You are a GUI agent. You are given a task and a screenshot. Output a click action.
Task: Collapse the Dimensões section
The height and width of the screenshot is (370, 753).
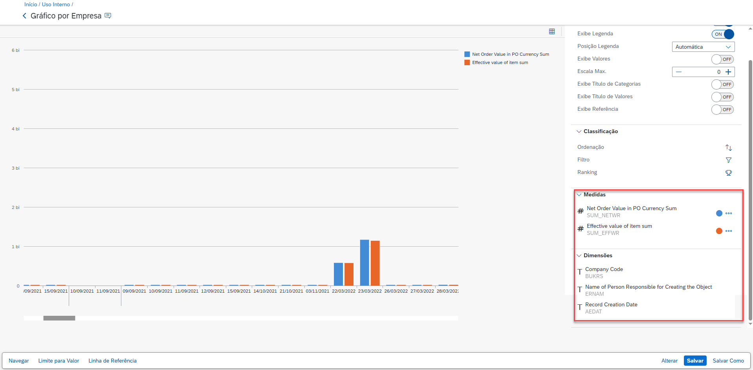pyautogui.click(x=579, y=256)
